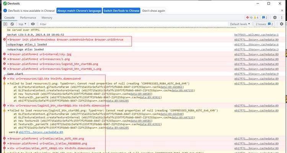The image size is (287, 153).
Task: Clear console with the ban icon
Action: tap(12, 24)
